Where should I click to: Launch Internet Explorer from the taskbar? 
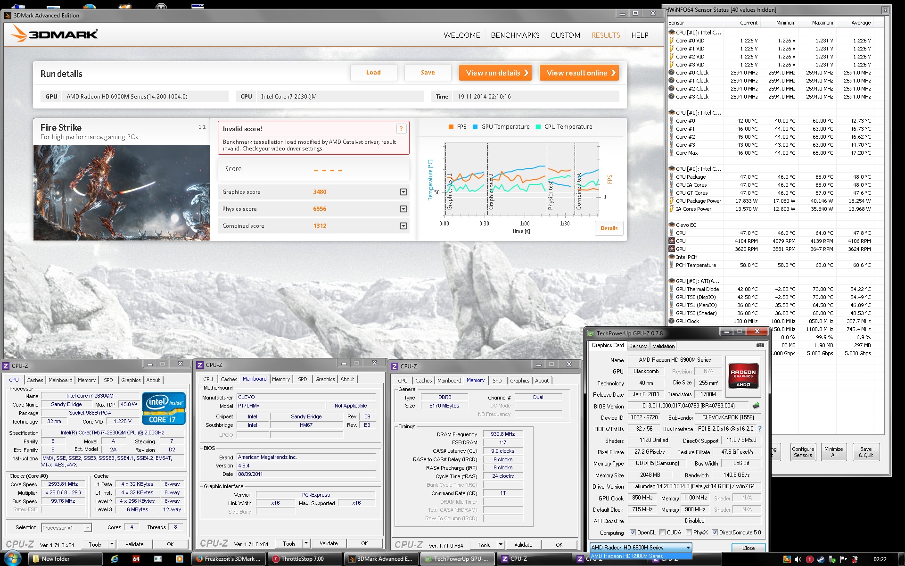[115, 559]
